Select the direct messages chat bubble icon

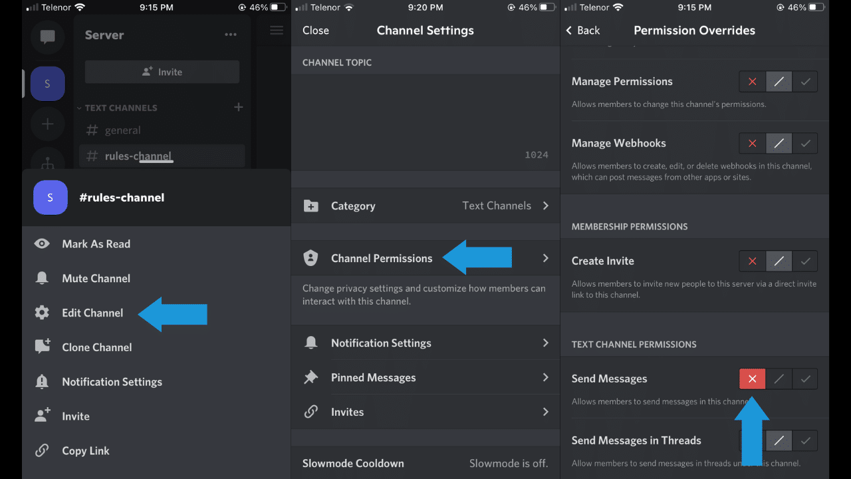tap(47, 37)
